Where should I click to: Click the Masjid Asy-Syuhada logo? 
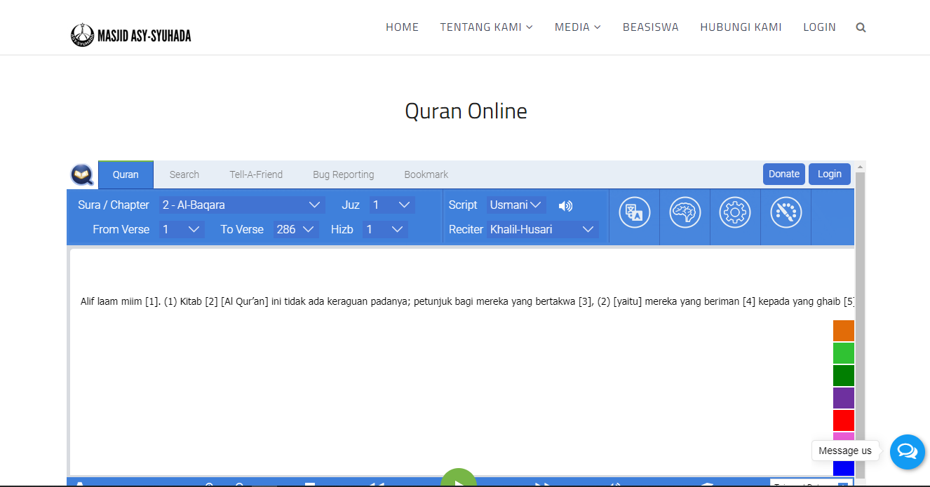(x=131, y=35)
